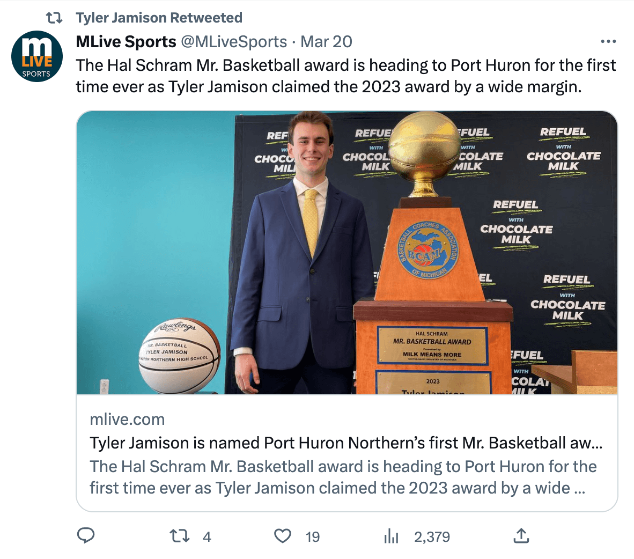Click the like count 19
The width and height of the screenshot is (634, 559).
tap(313, 537)
